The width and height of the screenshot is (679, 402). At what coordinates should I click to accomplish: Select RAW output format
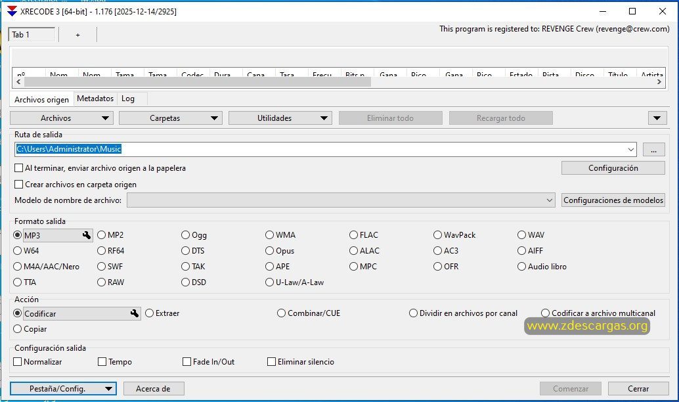pyautogui.click(x=101, y=282)
